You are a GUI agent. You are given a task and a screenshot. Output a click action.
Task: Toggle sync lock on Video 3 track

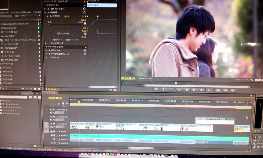click(54, 110)
